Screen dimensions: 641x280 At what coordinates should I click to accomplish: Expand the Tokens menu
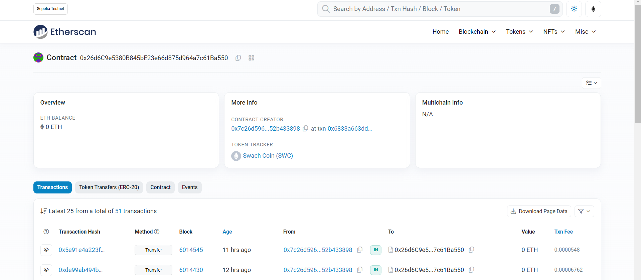[519, 32]
